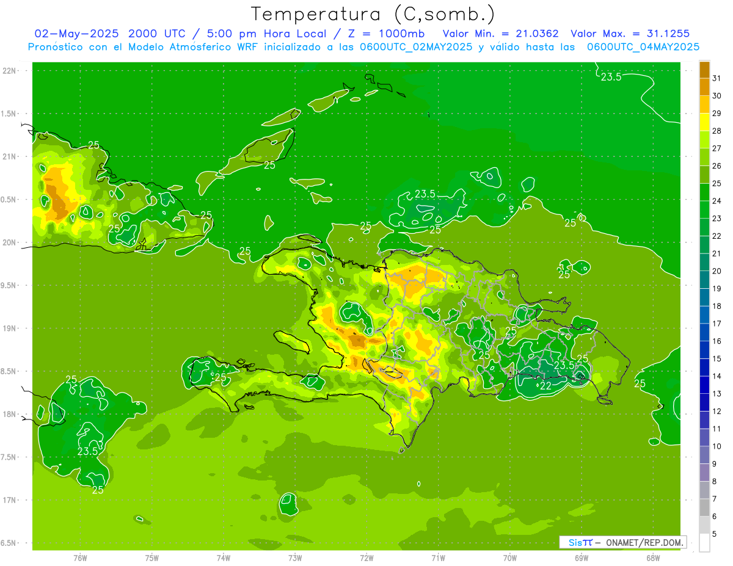Click the "Valor Min. = 21.0362" readout
Screen dimensions: 733x566
501,34
